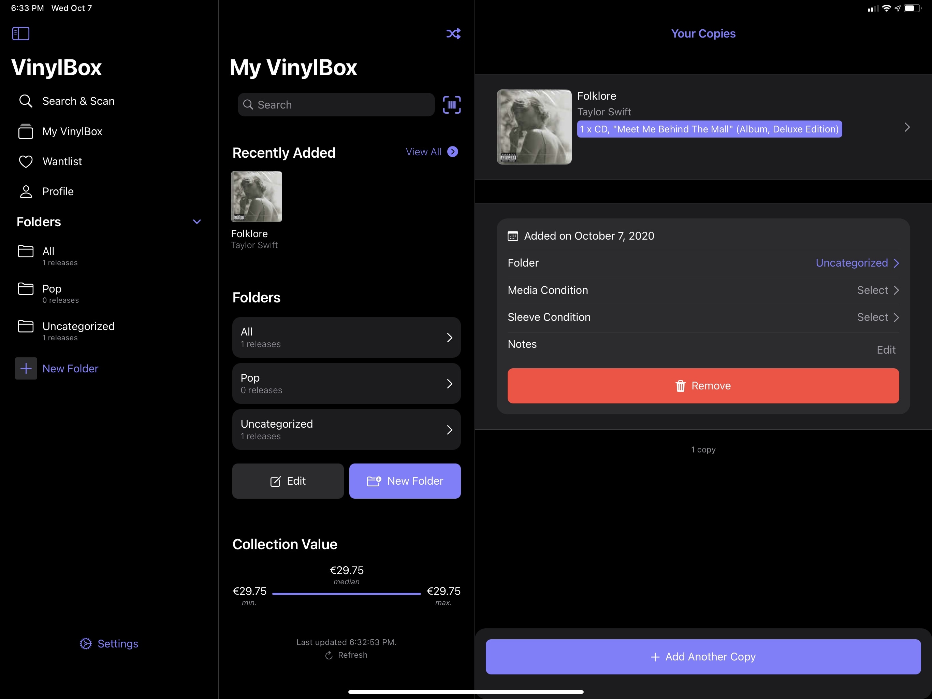Image resolution: width=932 pixels, height=699 pixels.
Task: Open the Uncategorized folder card chevron
Action: [x=450, y=430]
